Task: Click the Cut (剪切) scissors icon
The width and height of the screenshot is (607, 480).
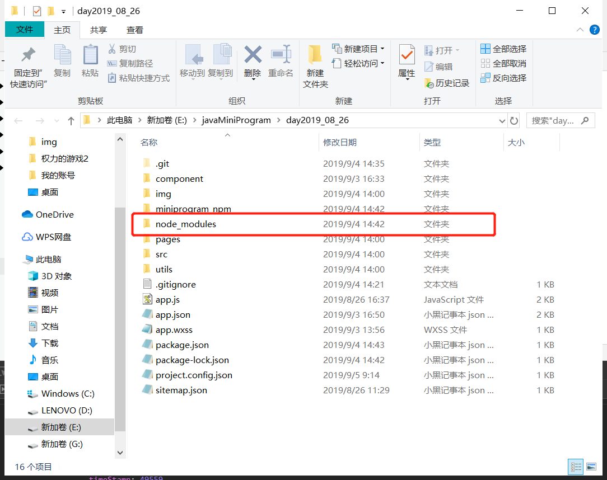Action: click(x=112, y=49)
